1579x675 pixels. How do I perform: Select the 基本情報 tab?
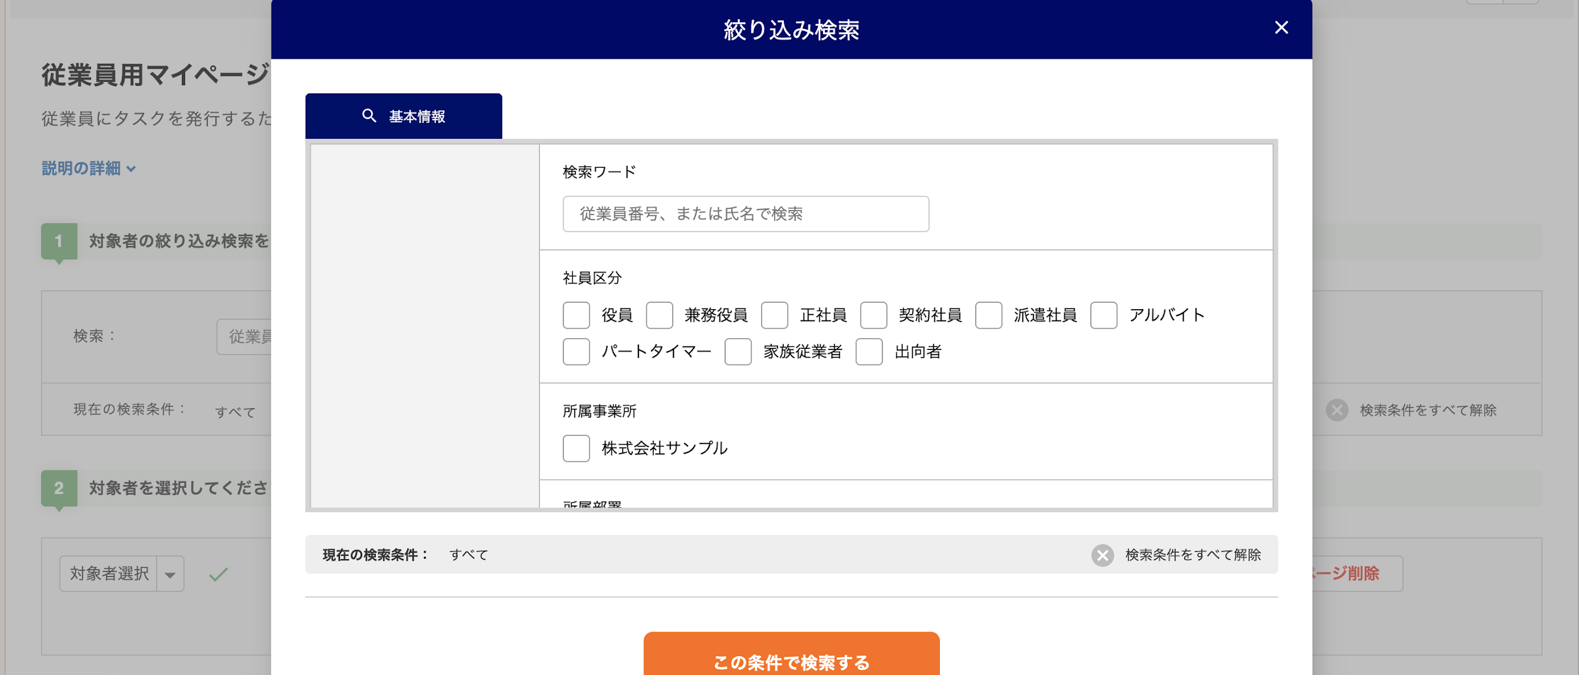(x=404, y=116)
